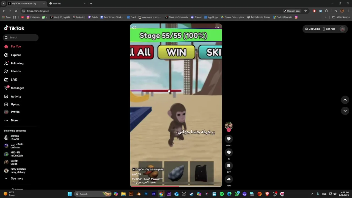The image size is (352, 198).
Task: Open the creator's avatar beside the video
Action: coord(229,126)
